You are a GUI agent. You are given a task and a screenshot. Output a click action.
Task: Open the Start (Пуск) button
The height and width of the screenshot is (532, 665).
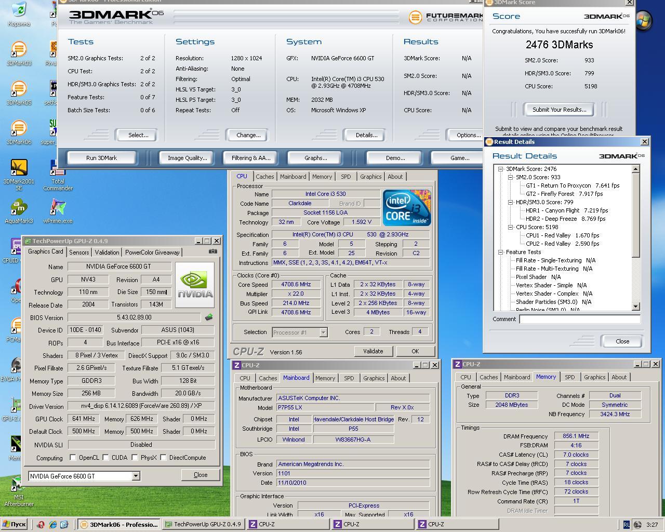pyautogui.click(x=15, y=525)
